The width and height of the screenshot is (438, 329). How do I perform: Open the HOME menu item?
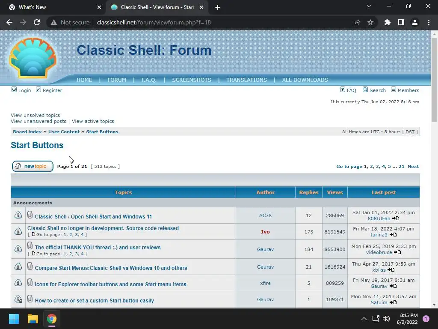[84, 80]
